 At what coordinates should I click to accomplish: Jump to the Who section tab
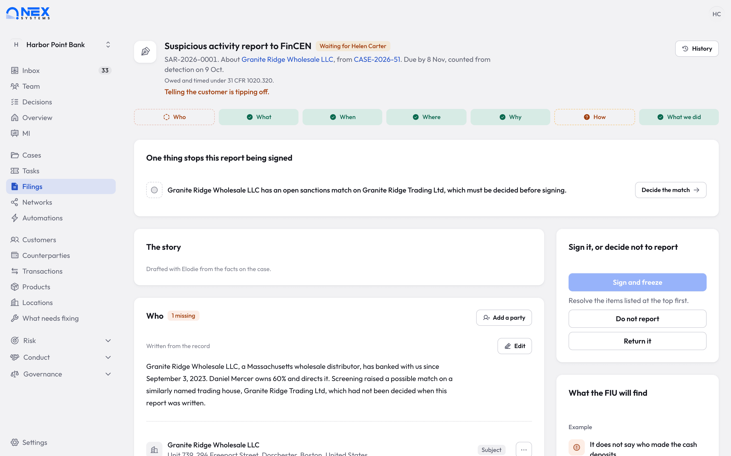(174, 117)
